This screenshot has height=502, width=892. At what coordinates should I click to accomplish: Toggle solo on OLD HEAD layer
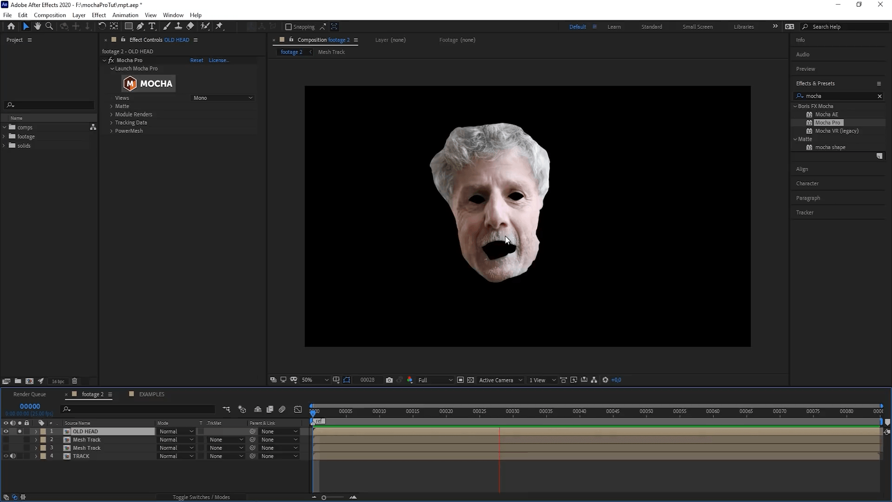(x=20, y=432)
